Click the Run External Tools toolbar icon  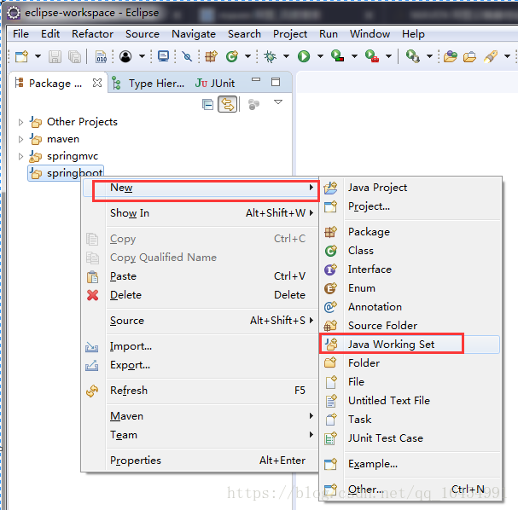(x=372, y=56)
